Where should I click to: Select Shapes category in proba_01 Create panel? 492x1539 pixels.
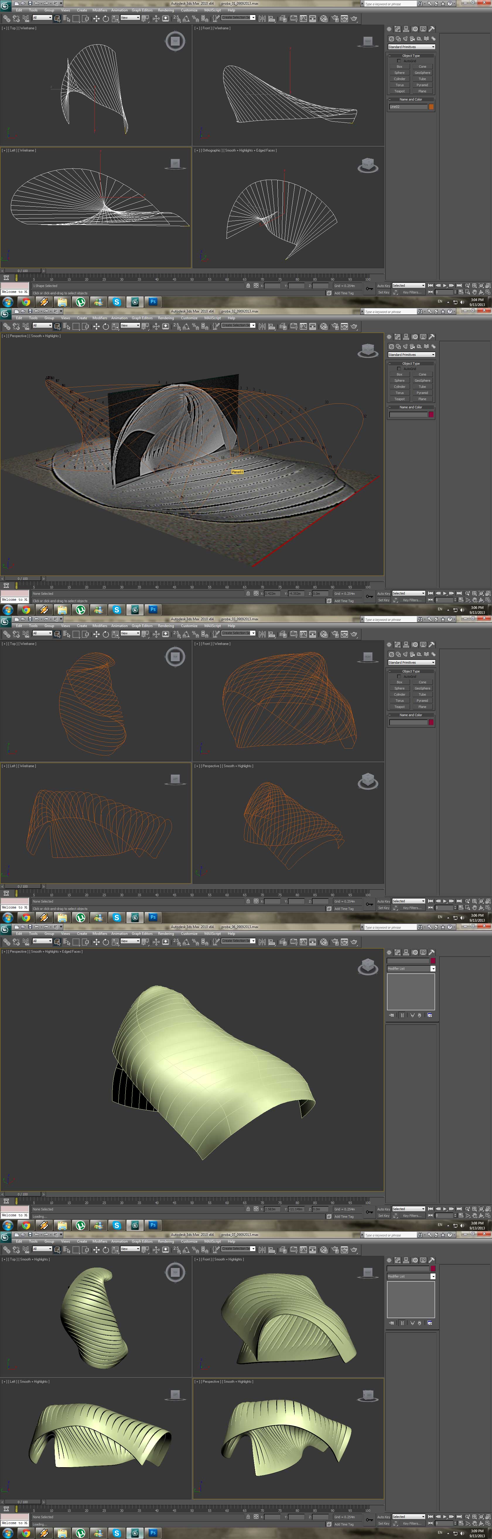398,38
